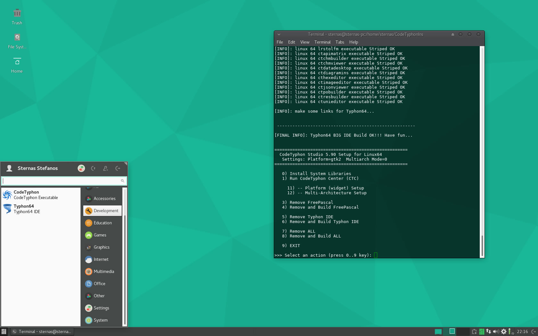This screenshot has width=538, height=336.
Task: Click the green Manjaro tray icon
Action: [481, 332]
